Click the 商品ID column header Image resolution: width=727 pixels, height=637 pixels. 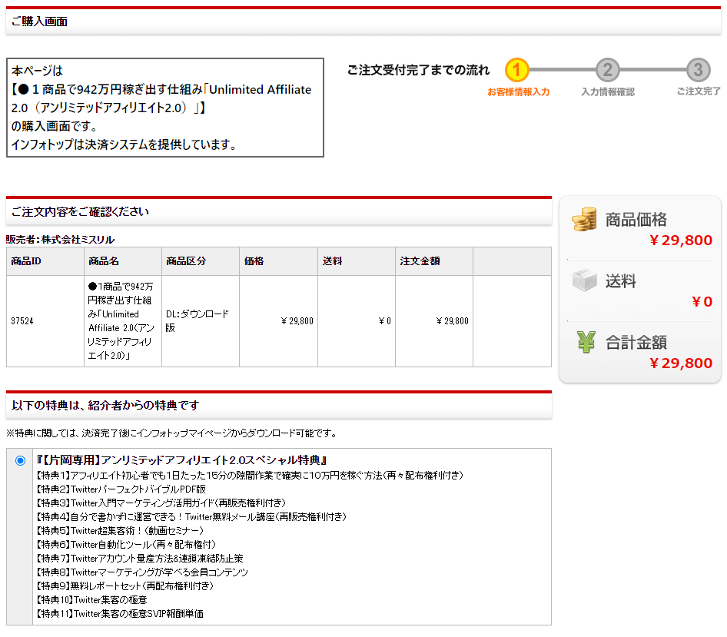tap(26, 261)
